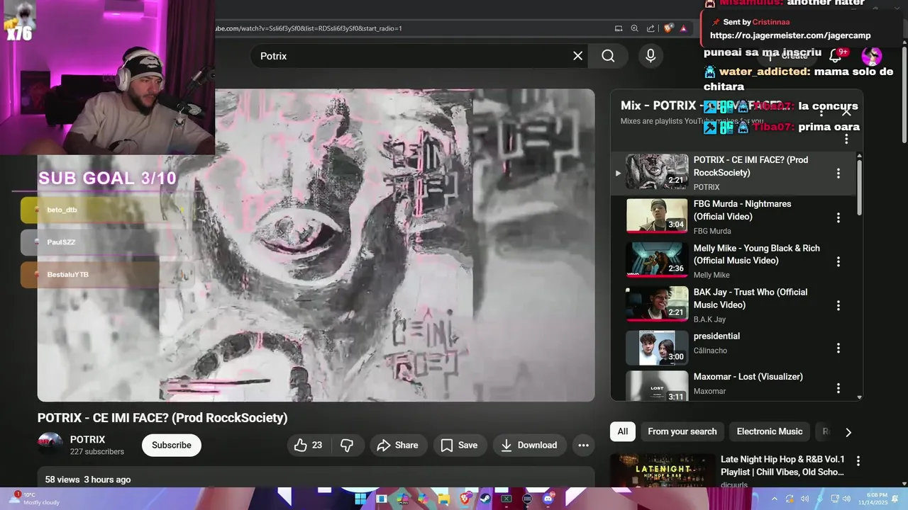Click the video title POTRIX - CE IMI FACE?

[x=162, y=418]
